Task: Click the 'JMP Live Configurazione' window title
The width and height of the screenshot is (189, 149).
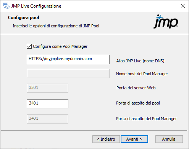Action: [36, 6]
